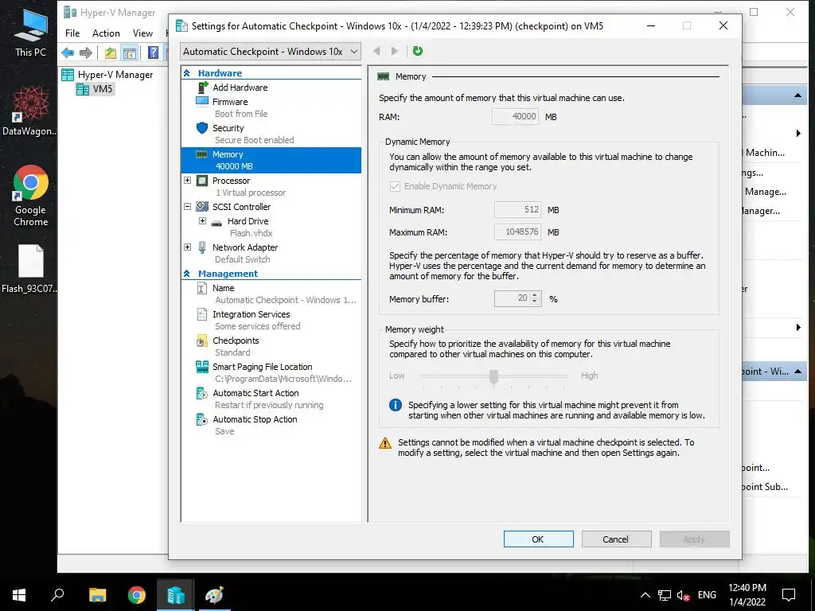This screenshot has height=611, width=815.
Task: Select the Hard Drive icon
Action: click(x=216, y=223)
